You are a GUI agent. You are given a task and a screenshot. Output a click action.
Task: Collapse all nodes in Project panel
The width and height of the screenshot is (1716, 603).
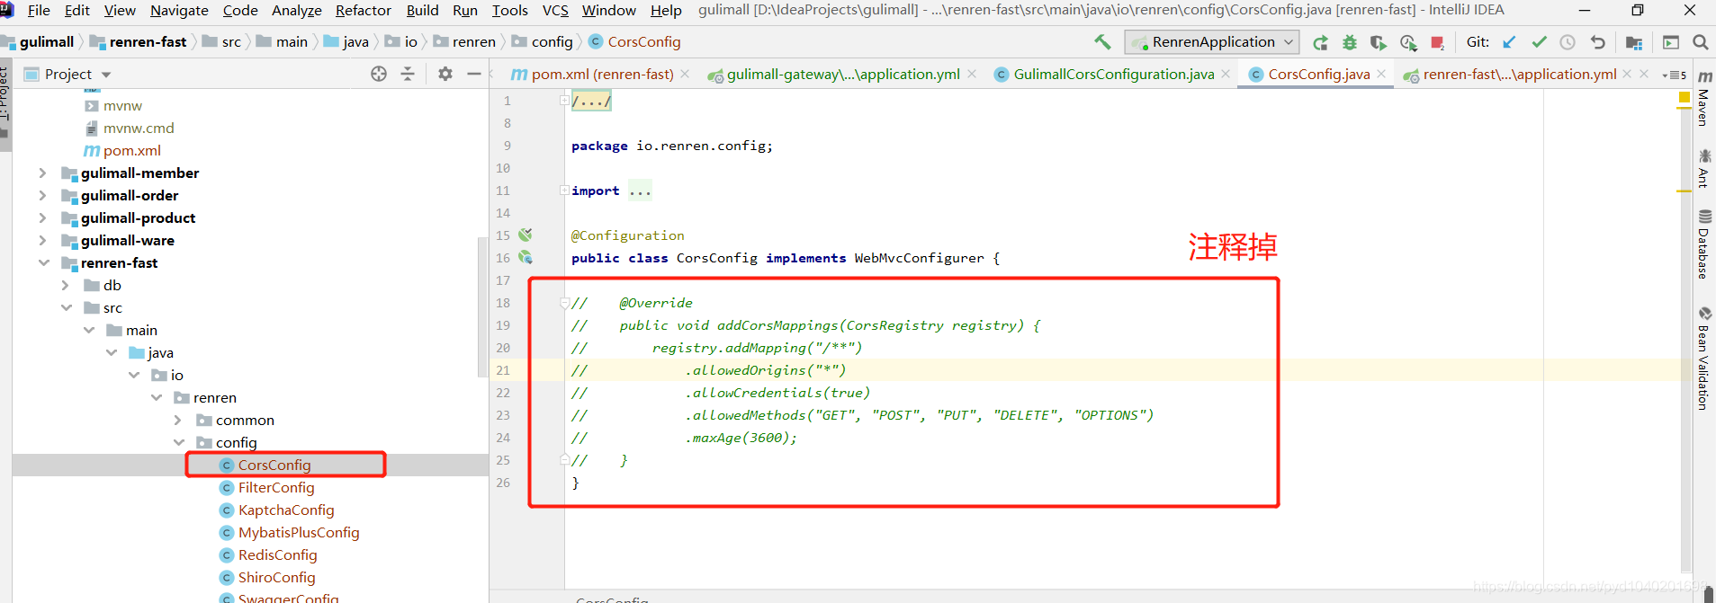[x=408, y=74]
